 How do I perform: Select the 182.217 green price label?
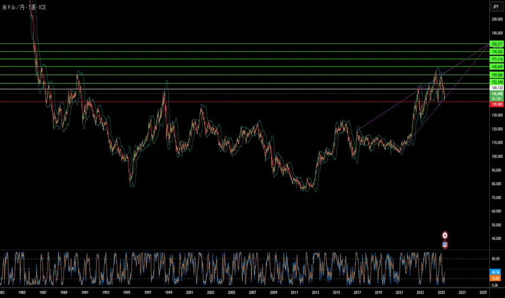click(497, 44)
